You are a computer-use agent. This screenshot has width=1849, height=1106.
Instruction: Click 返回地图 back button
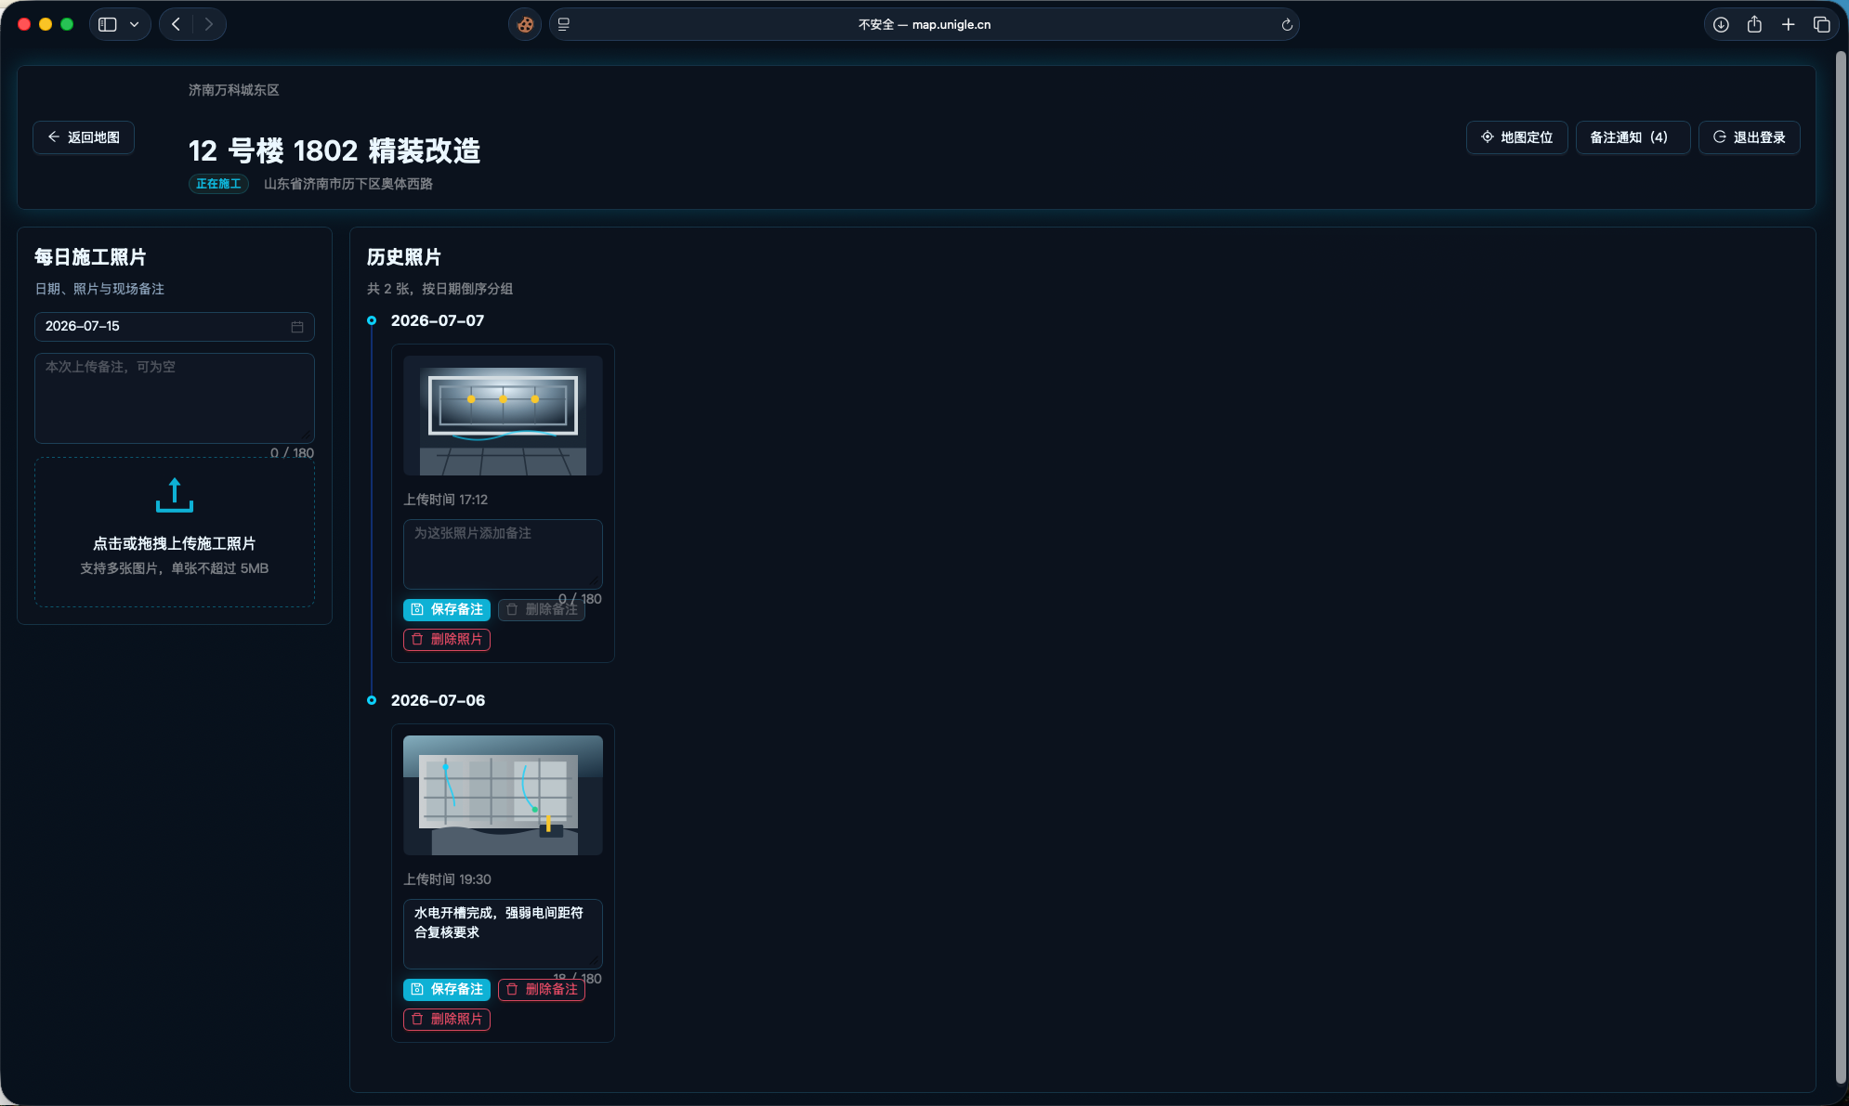point(84,137)
